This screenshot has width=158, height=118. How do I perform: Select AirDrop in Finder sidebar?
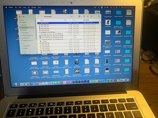[x=23, y=22]
